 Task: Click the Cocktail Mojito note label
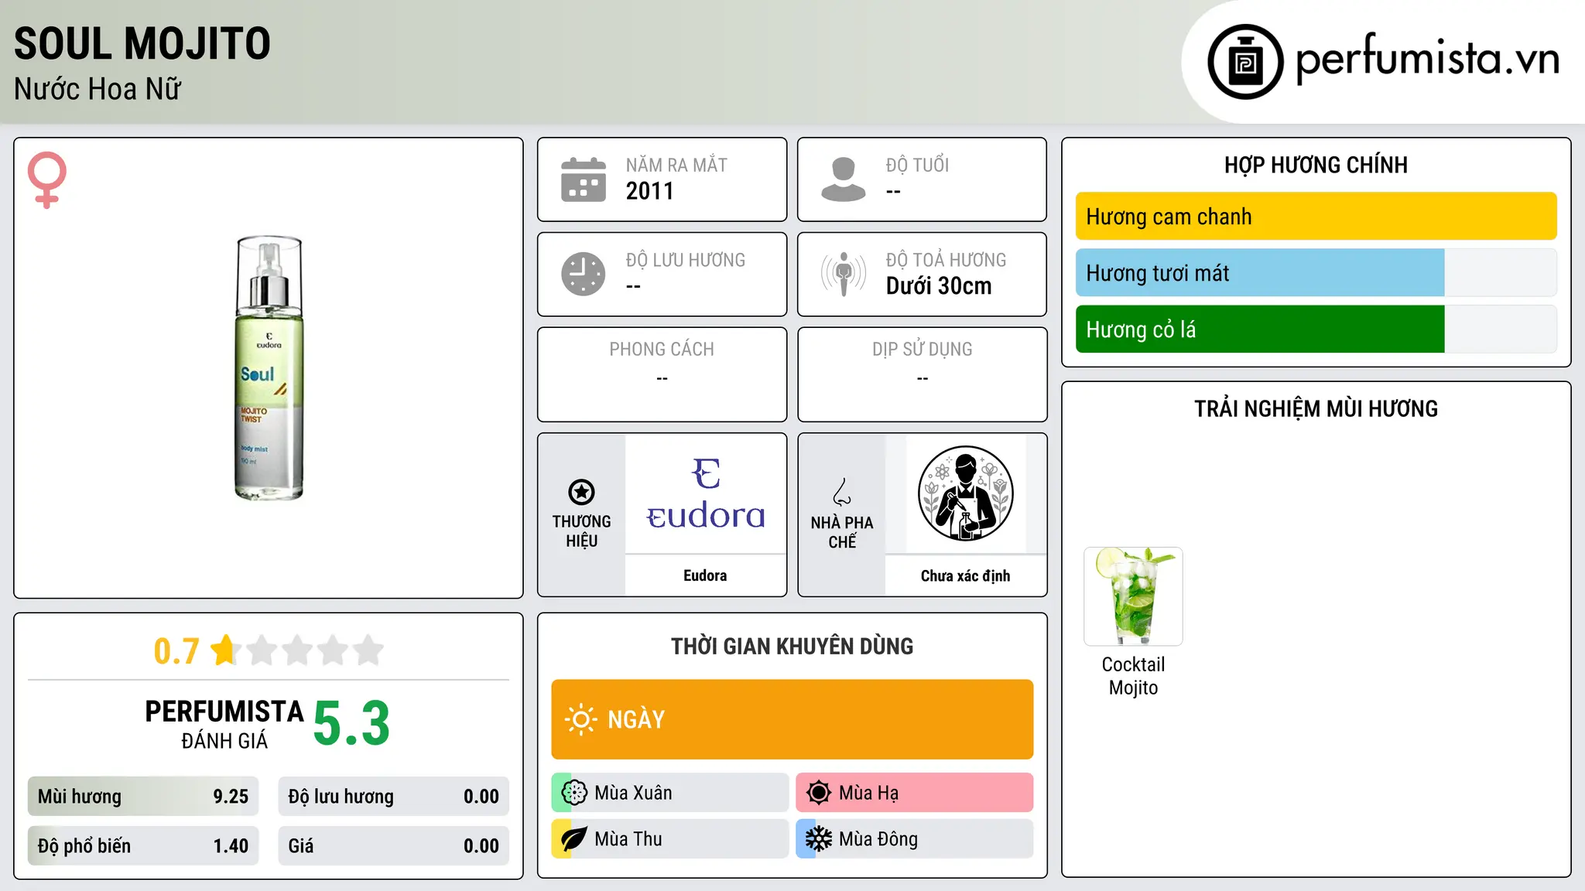click(x=1134, y=676)
